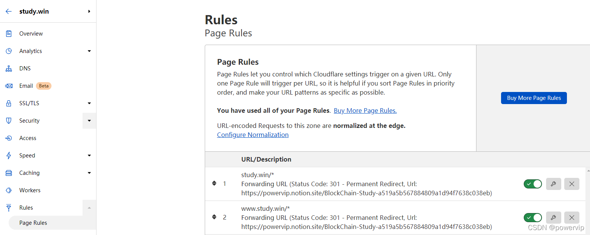Click the Email envelope icon
The image size is (590, 235).
8,86
